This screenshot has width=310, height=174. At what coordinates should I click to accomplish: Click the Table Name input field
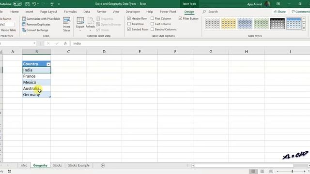tap(7, 25)
